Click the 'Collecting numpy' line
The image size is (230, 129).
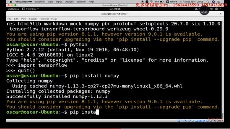(29, 81)
